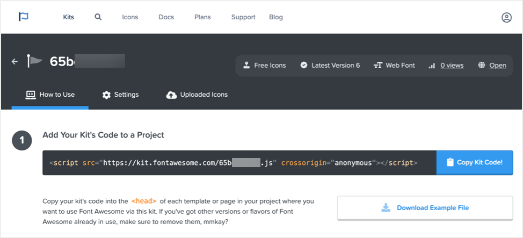Click the Font Awesome flag logo

click(x=24, y=17)
